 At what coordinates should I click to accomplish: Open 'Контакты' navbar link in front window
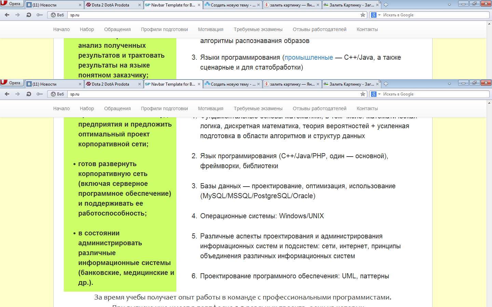367,108
